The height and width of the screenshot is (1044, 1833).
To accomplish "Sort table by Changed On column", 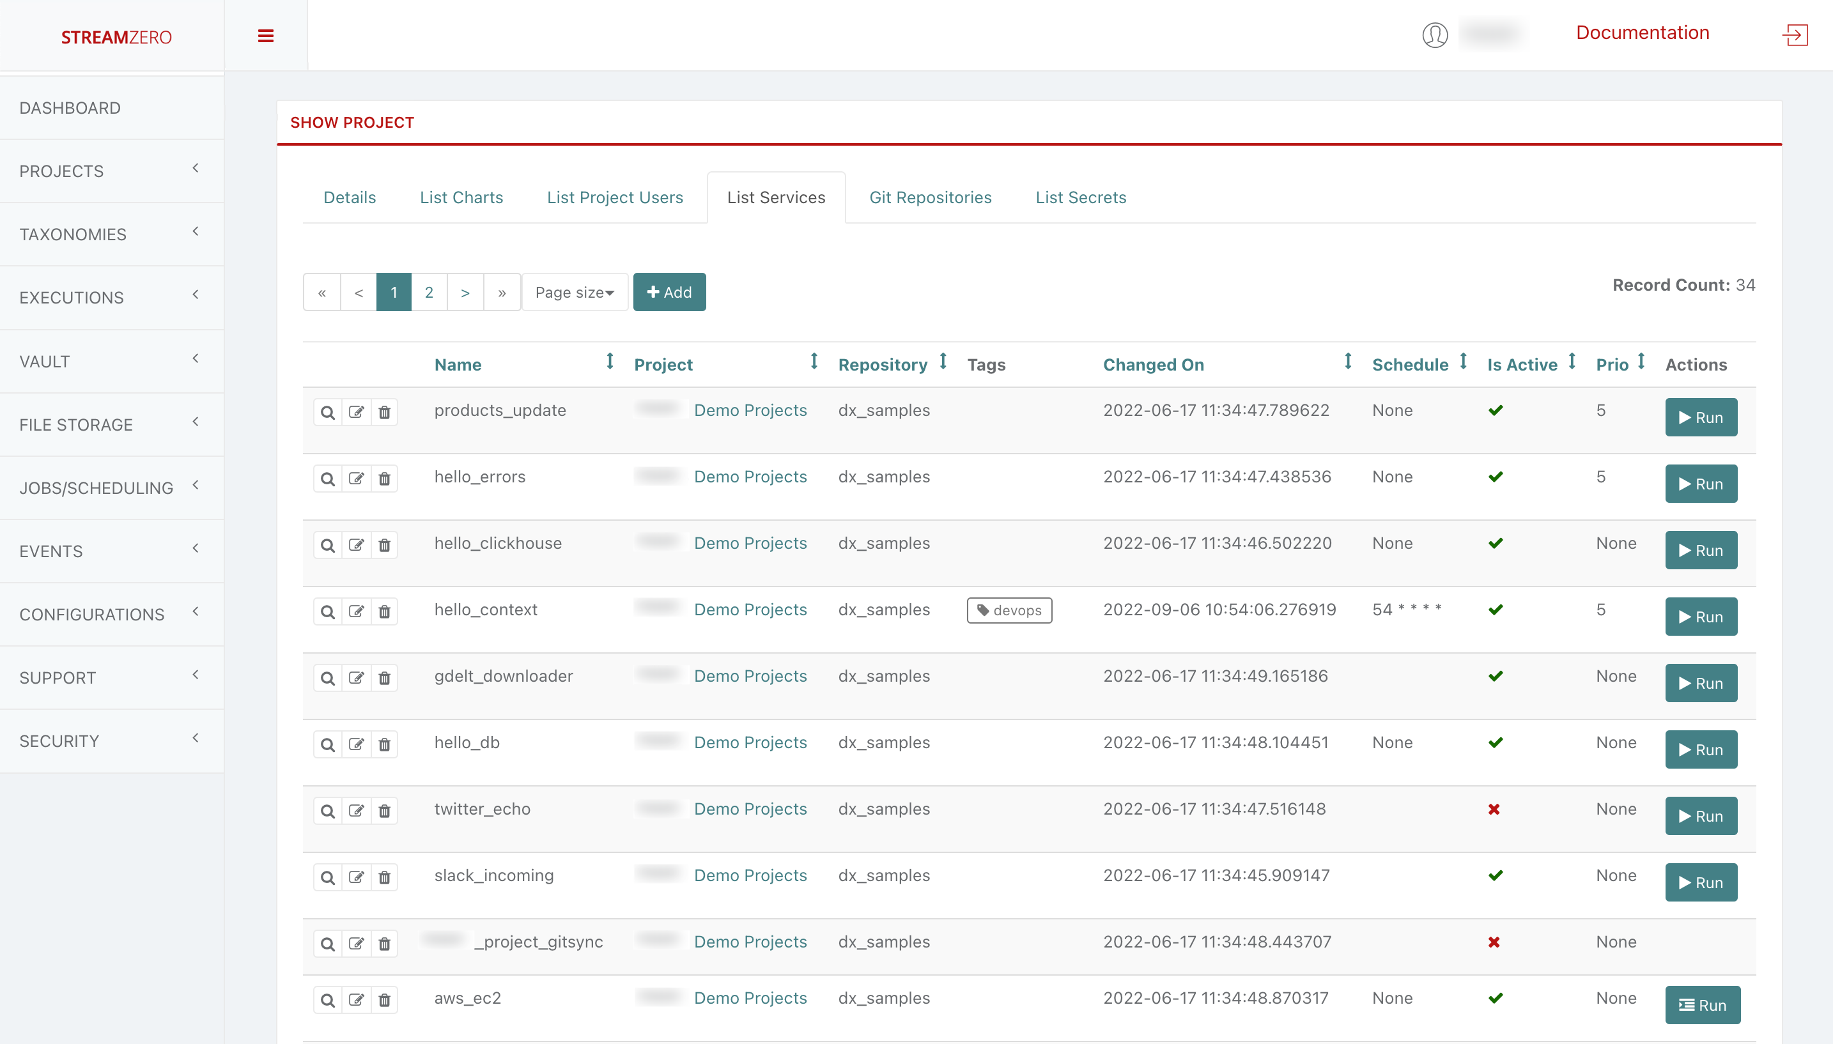I will pyautogui.click(x=1153, y=365).
